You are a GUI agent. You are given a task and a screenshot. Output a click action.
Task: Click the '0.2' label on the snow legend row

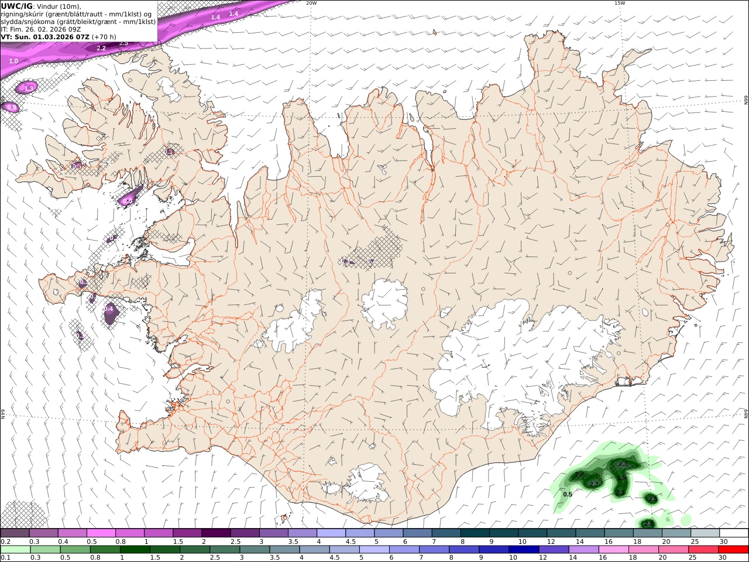(5, 542)
